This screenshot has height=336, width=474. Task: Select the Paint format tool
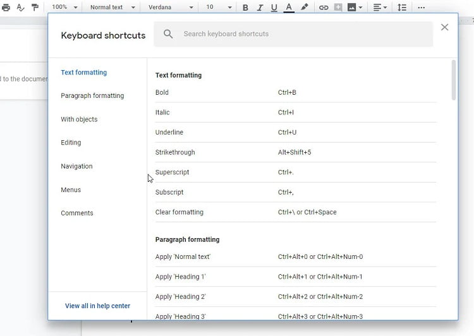coord(35,8)
